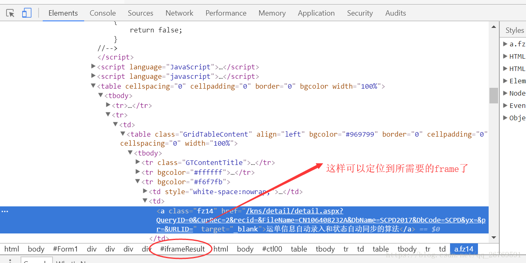Viewport: 526px width, 263px height.
Task: Open the Console tab
Action: (x=103, y=13)
